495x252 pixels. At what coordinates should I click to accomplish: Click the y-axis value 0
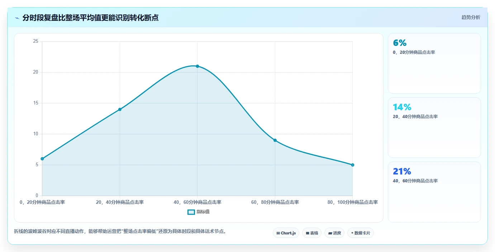pos(37,196)
